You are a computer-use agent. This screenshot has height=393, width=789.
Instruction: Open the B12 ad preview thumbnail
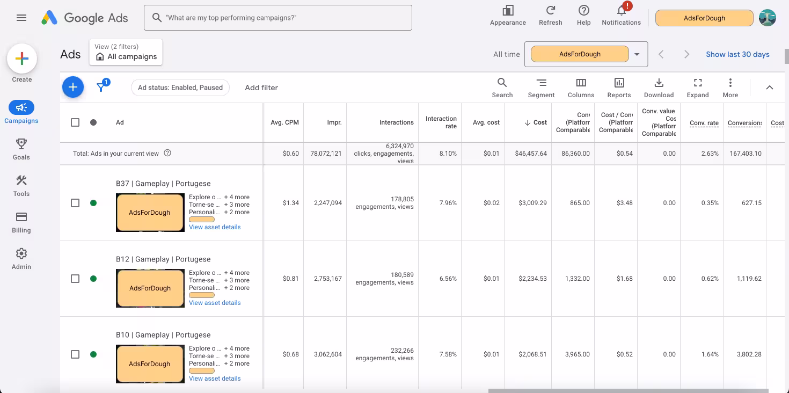150,288
